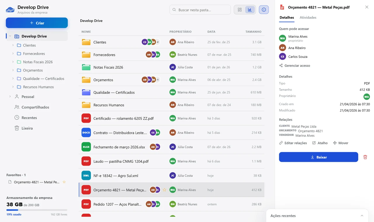The width and height of the screenshot is (374, 222).
Task: Expand Recursos Humanos tree folder
Action: click(x=13, y=87)
